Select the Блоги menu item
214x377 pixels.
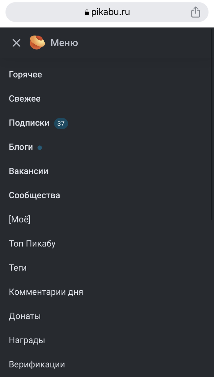click(x=21, y=147)
